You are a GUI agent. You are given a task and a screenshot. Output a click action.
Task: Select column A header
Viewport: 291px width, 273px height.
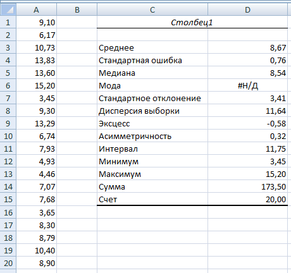36,9
